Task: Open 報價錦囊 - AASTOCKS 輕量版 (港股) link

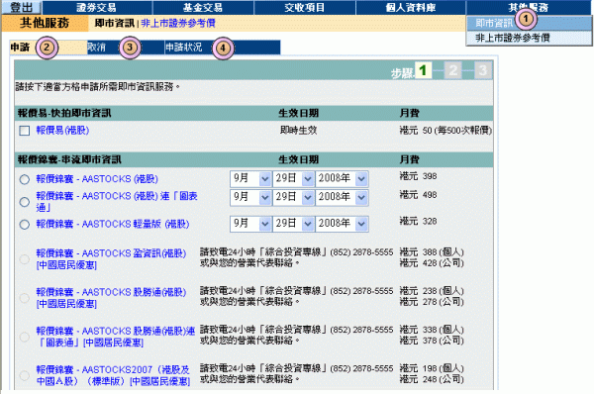Action: coord(113,224)
